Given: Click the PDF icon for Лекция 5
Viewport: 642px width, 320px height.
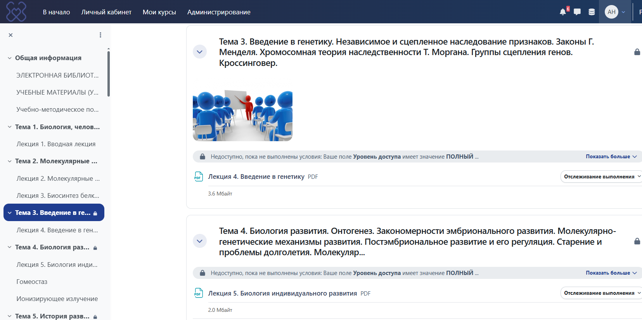Looking at the screenshot, I should click(199, 293).
